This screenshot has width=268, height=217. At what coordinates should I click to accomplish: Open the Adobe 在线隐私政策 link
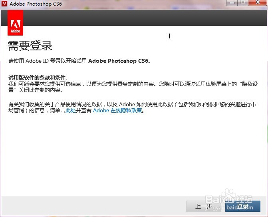coord(117,110)
